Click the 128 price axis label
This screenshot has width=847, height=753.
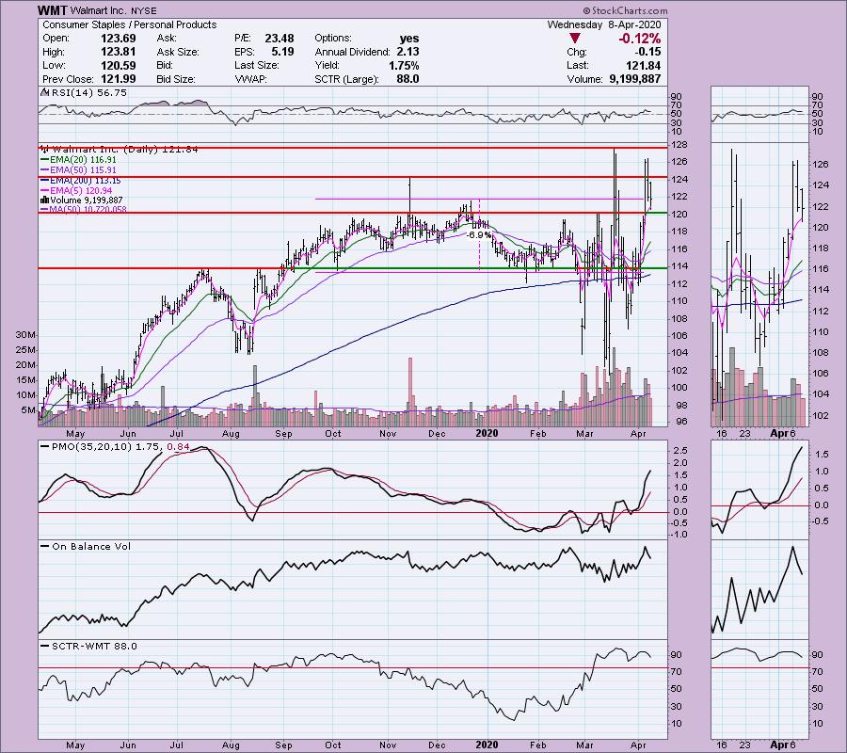point(680,145)
